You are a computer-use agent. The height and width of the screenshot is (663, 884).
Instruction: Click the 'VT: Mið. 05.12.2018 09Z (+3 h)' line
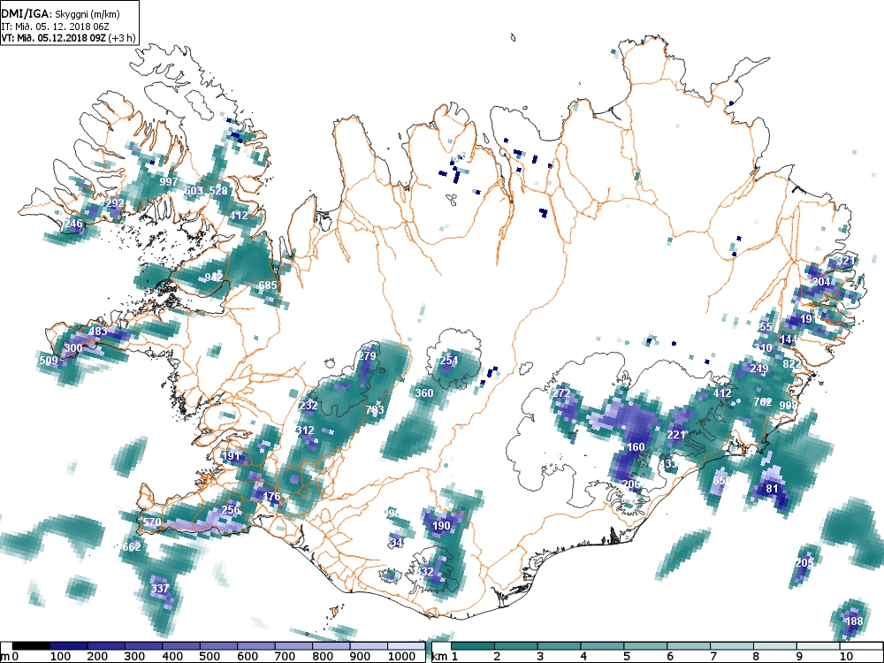pyautogui.click(x=68, y=38)
